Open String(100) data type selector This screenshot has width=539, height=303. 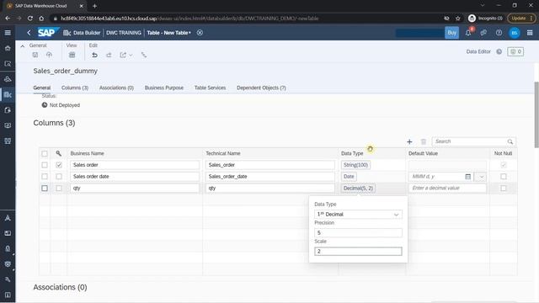pyautogui.click(x=355, y=165)
